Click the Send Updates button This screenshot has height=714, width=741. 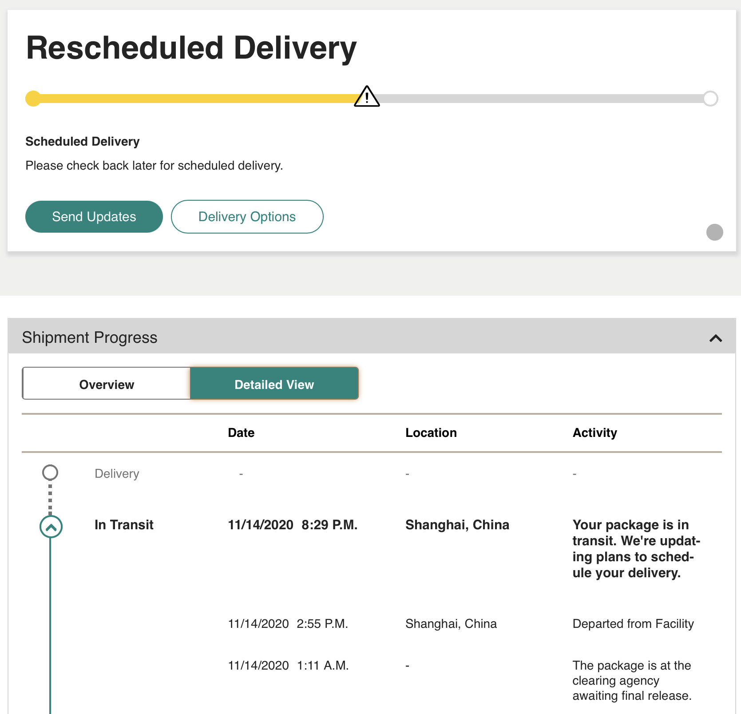point(94,217)
